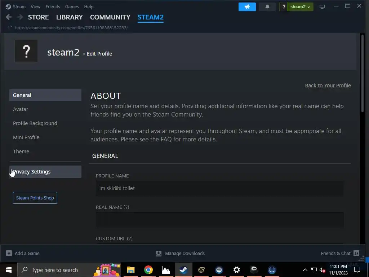Open the Help menu
The height and width of the screenshot is (277, 369).
coord(89,6)
